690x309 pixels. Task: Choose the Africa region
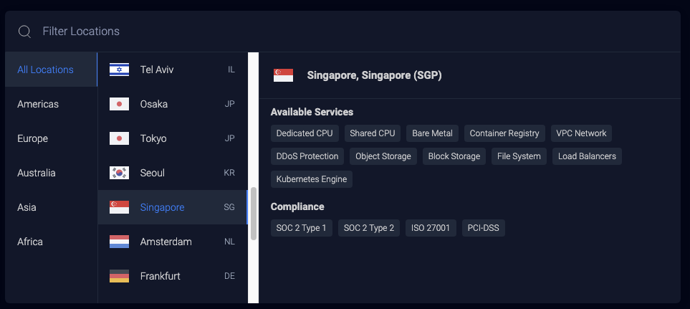[30, 242]
